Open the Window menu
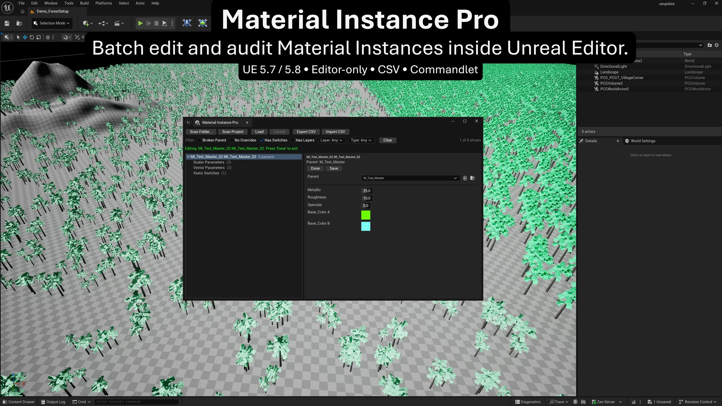This screenshot has width=722, height=406. click(51, 3)
